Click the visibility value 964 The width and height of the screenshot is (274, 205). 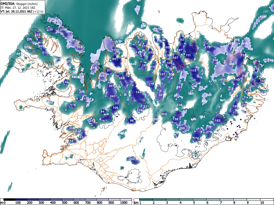(x=202, y=117)
